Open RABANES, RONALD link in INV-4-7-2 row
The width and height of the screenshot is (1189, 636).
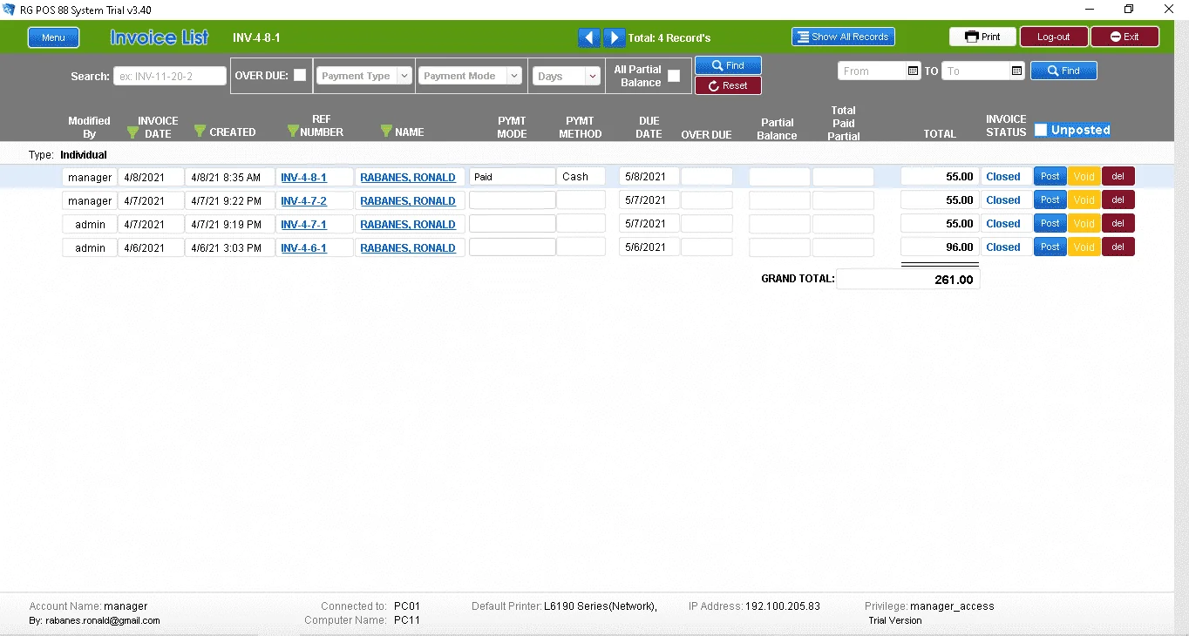408,201
